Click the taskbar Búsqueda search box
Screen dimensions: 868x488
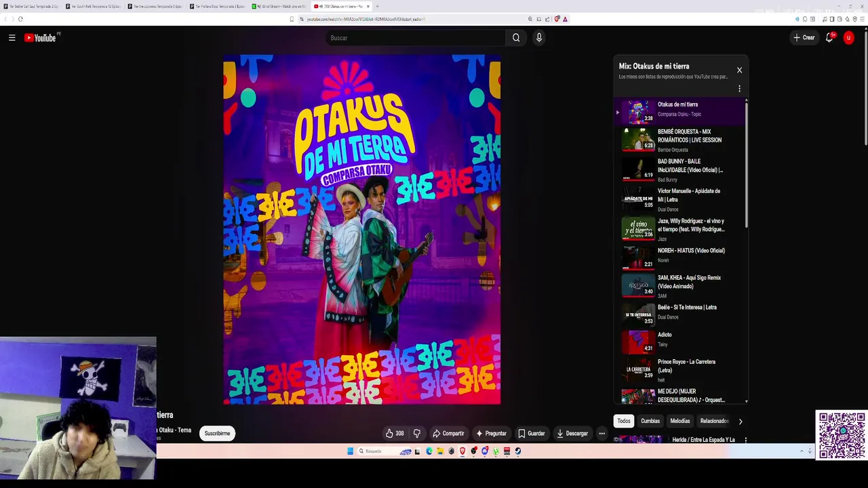[383, 451]
